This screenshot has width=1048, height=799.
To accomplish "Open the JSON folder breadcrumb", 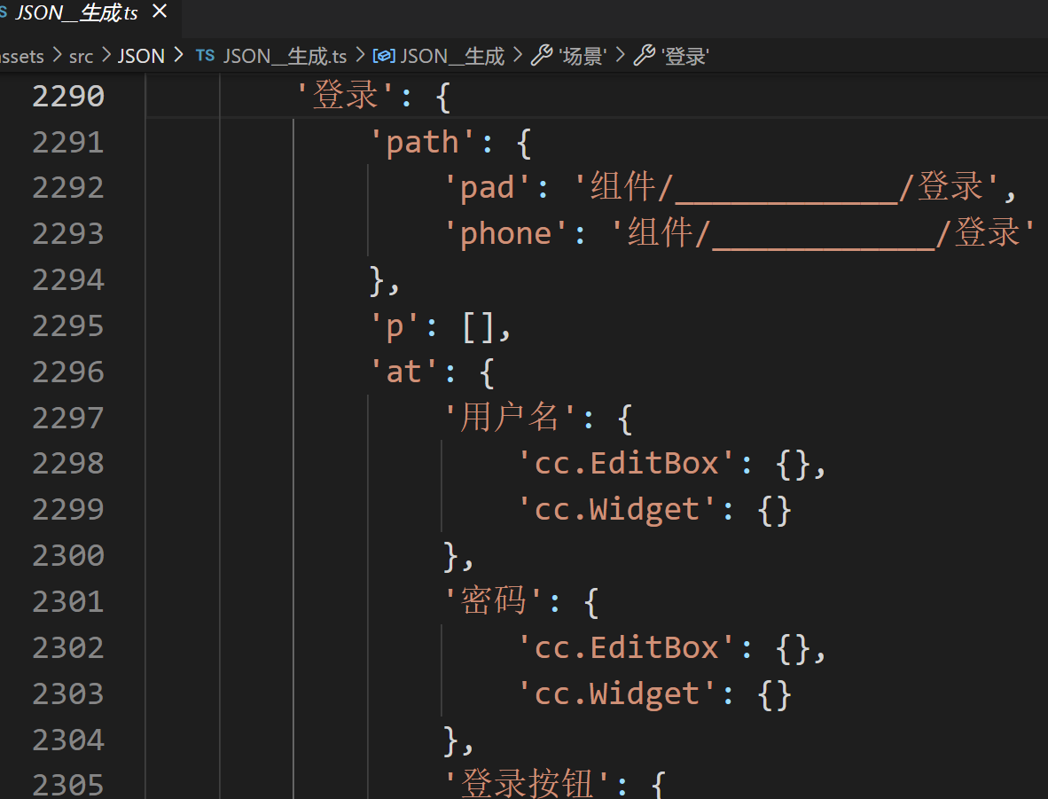I will point(141,56).
